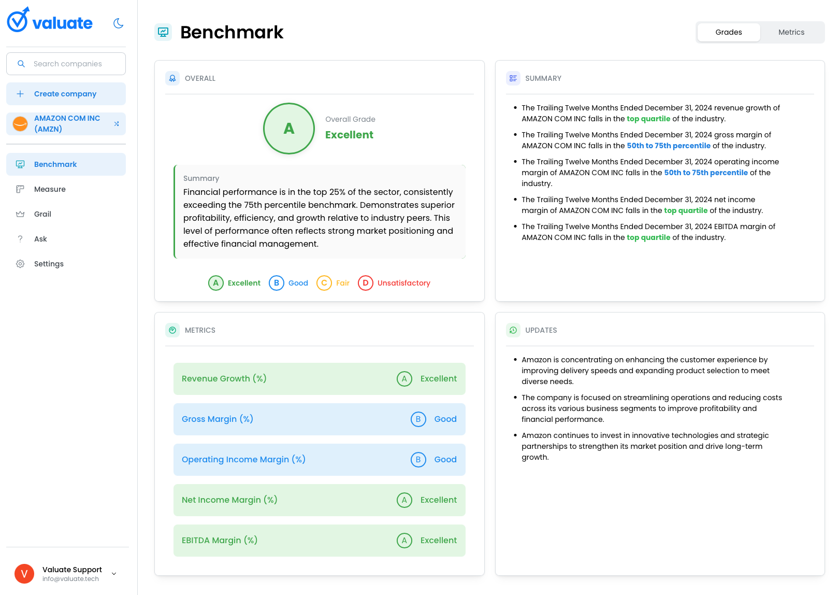839x595 pixels.
Task: Click the A Excellent legend badge
Action: pyautogui.click(x=234, y=283)
